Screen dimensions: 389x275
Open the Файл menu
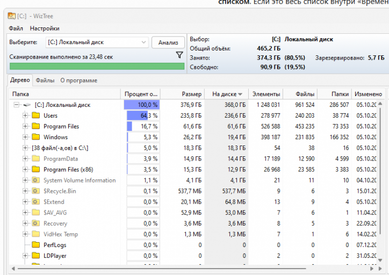coord(16,28)
